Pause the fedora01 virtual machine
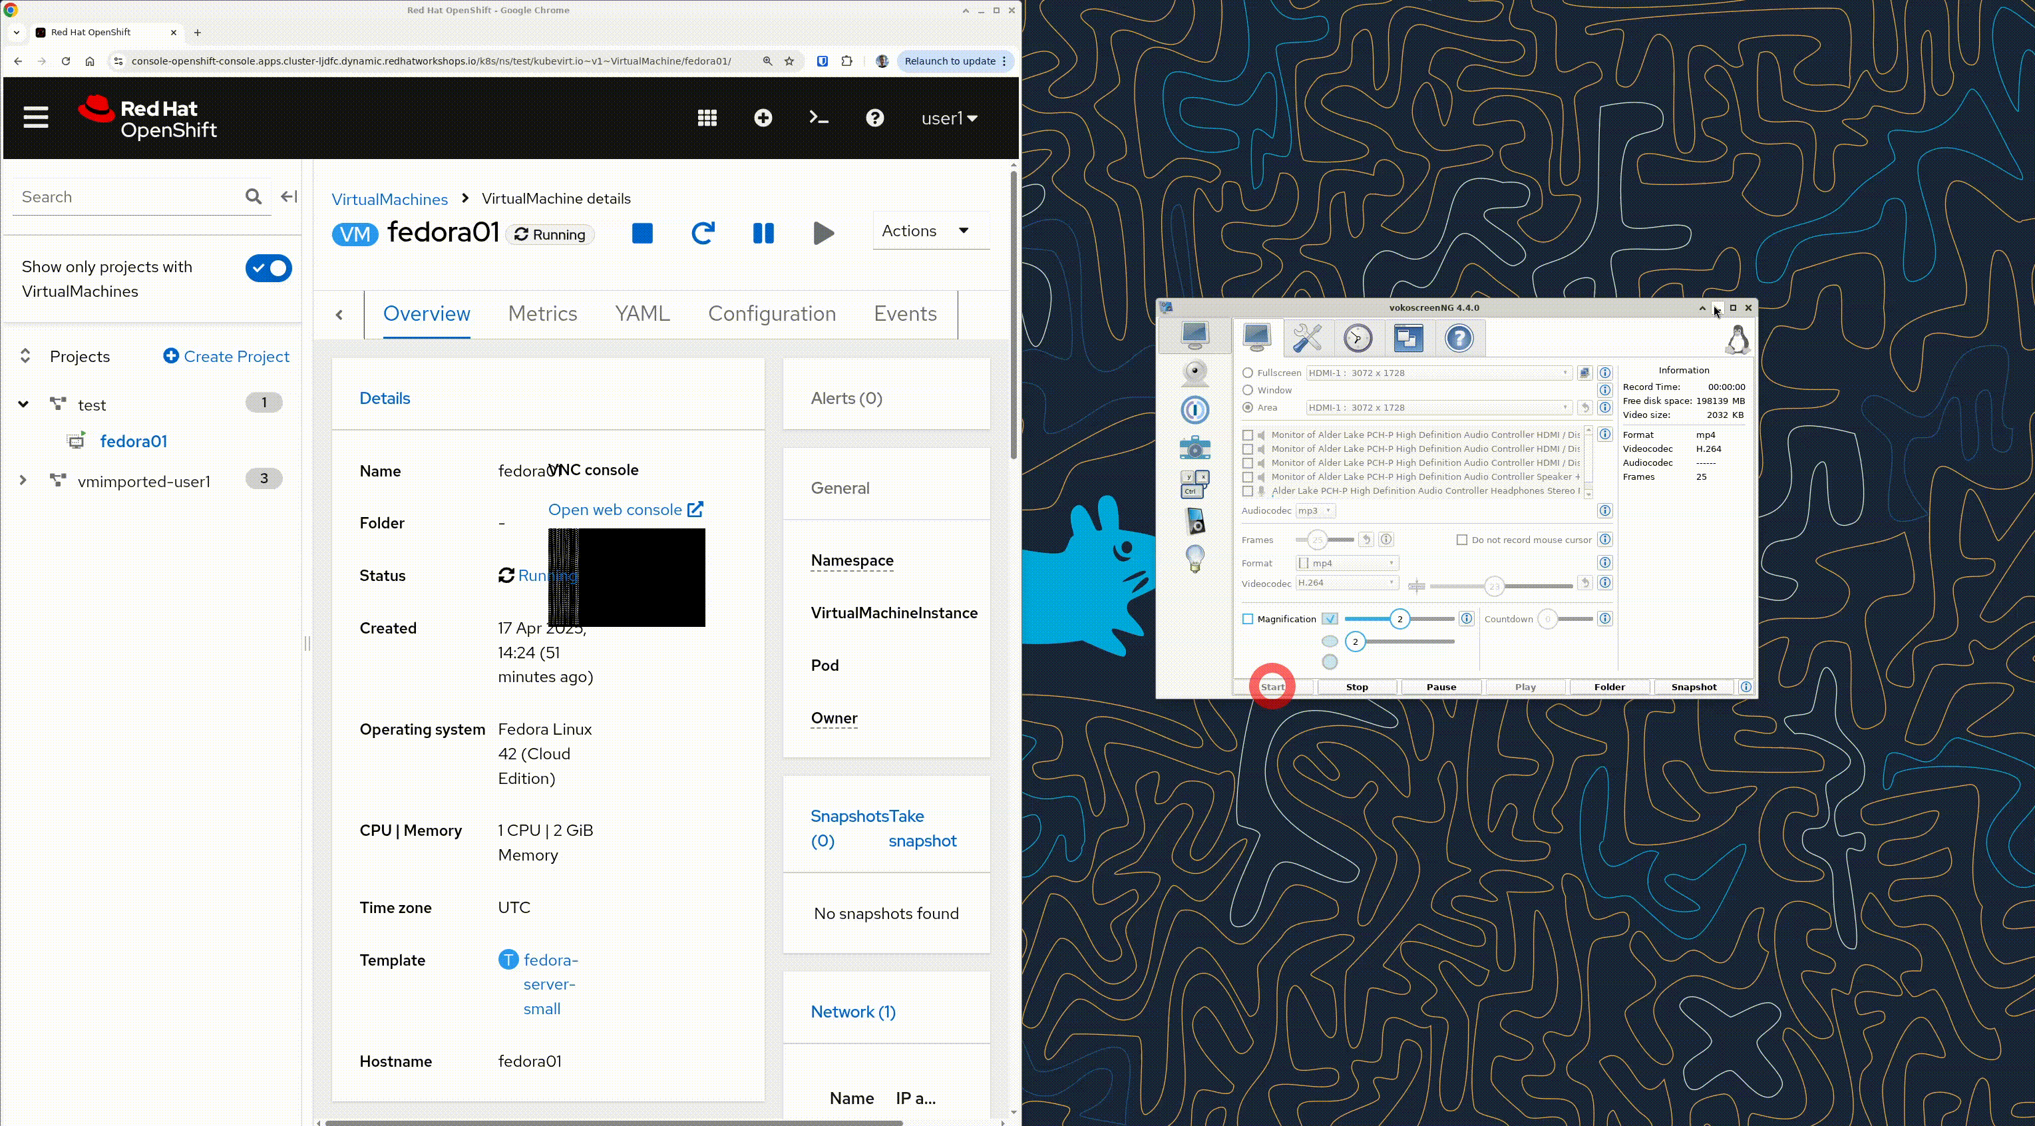Image resolution: width=2035 pixels, height=1126 pixels. [763, 233]
